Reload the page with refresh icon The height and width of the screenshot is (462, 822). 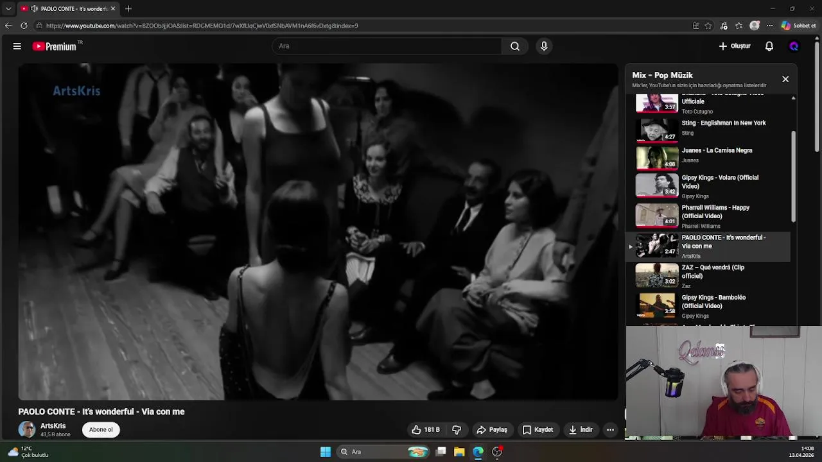pos(24,26)
